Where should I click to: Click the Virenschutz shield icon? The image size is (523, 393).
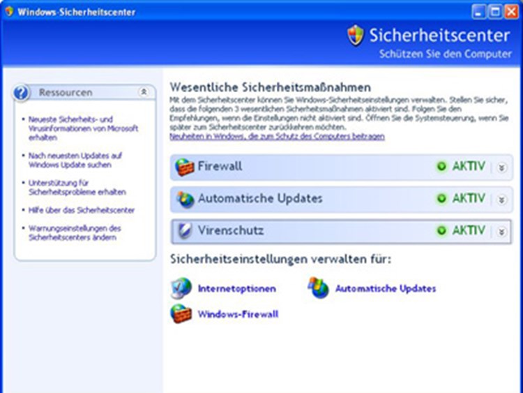tap(185, 231)
